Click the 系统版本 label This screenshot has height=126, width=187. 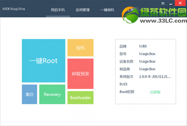126,76
